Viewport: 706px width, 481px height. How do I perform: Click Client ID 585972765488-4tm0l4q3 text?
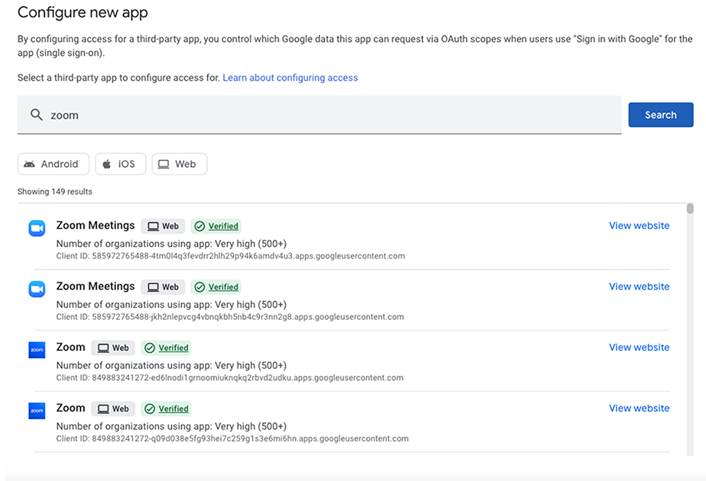click(x=230, y=256)
